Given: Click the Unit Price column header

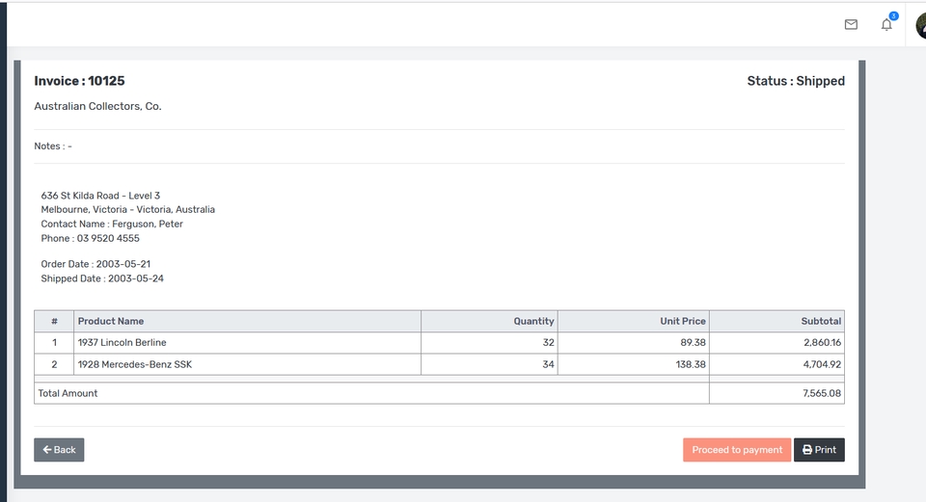Looking at the screenshot, I should (x=634, y=322).
